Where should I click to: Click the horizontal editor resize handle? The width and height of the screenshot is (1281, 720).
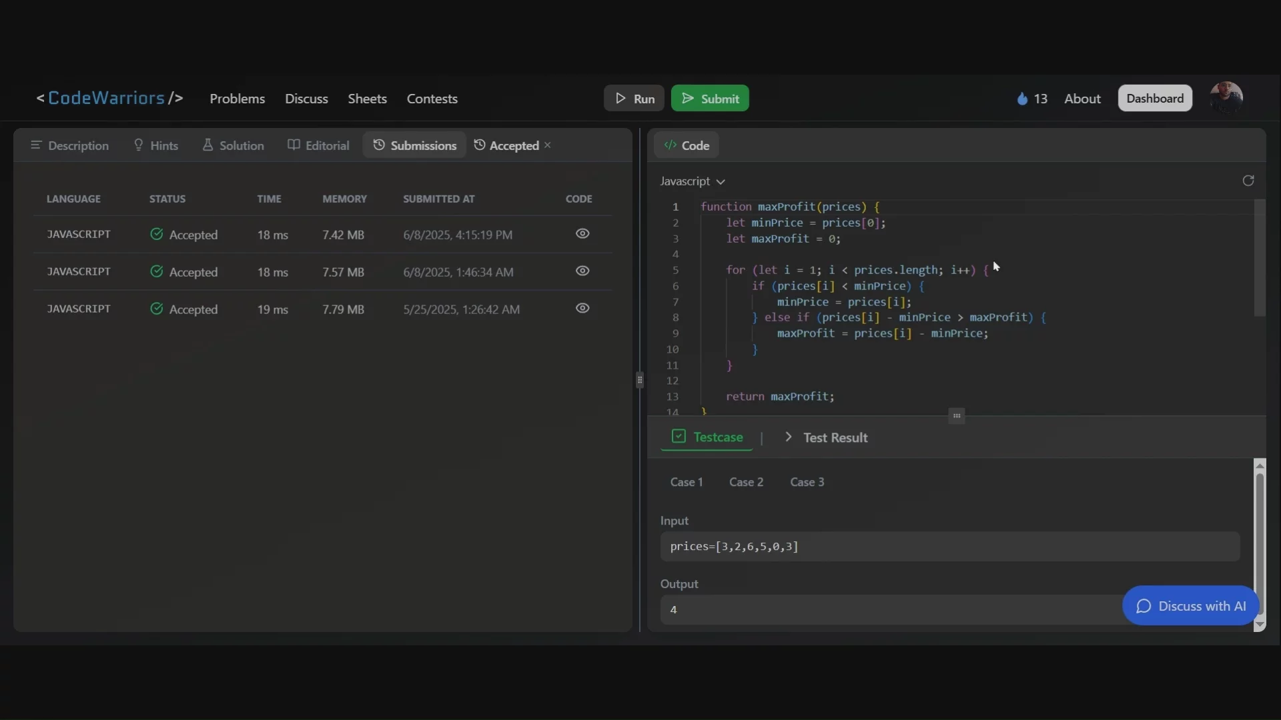(957, 416)
